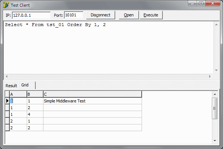Click the Test Client app icon in title bar
The height and width of the screenshot is (149, 223).
click(x=6, y=5)
